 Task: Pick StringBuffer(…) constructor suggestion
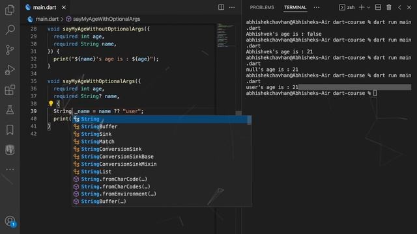click(x=162, y=201)
